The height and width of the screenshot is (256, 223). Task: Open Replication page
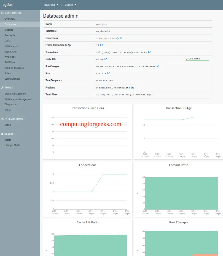pyautogui.click(x=11, y=52)
